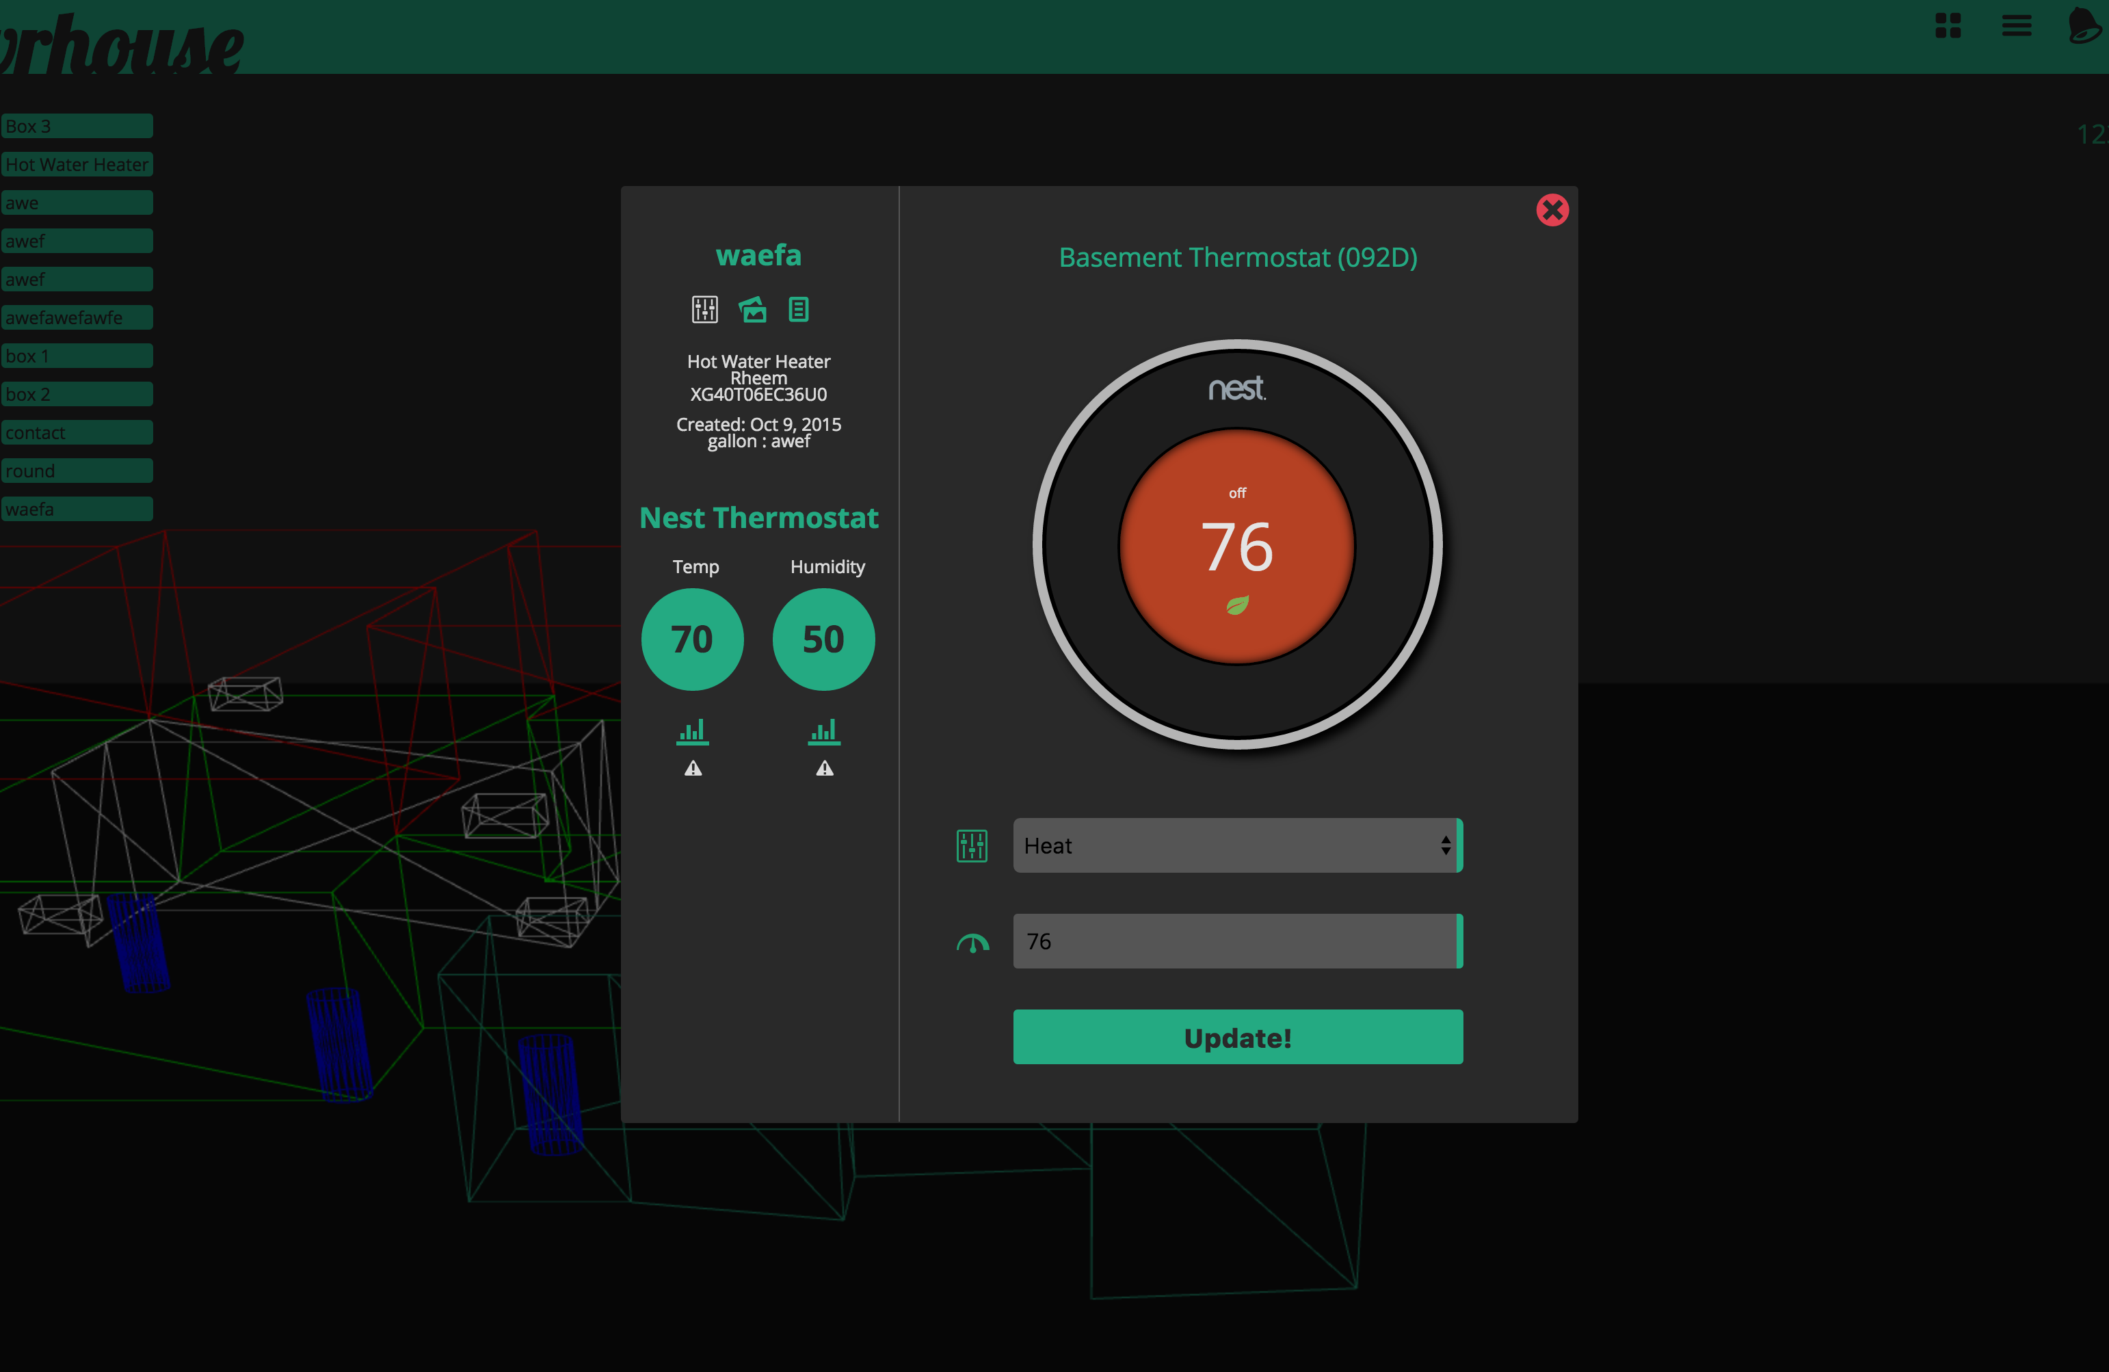Click the Humidity warning triangle icon

coord(825,769)
